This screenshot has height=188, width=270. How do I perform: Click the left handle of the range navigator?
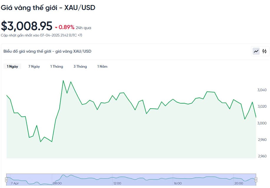[6, 179]
